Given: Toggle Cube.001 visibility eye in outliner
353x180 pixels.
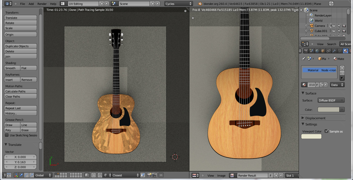Looking at the screenshot, I should coord(334,31).
